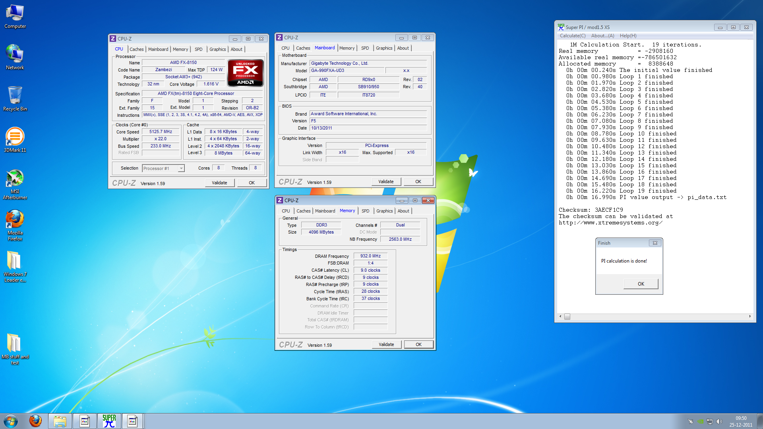
Task: Open the SPD tab in the CPU window
Action: click(199, 49)
